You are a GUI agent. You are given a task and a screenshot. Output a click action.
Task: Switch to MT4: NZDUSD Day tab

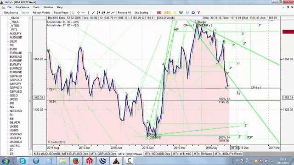pyautogui.click(x=157, y=154)
